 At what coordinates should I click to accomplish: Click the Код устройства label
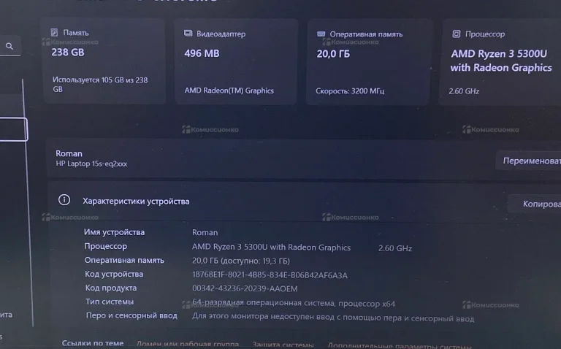coord(114,274)
